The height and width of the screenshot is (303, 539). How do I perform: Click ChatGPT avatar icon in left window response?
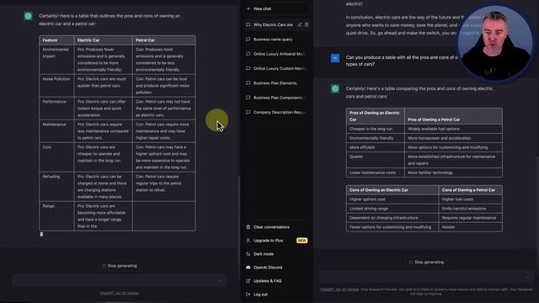[28, 16]
